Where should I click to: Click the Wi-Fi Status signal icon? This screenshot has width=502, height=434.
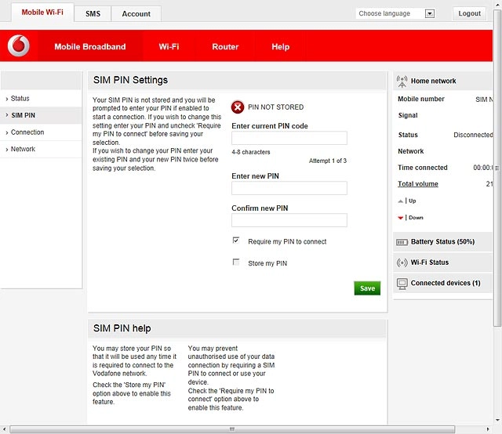(x=402, y=262)
